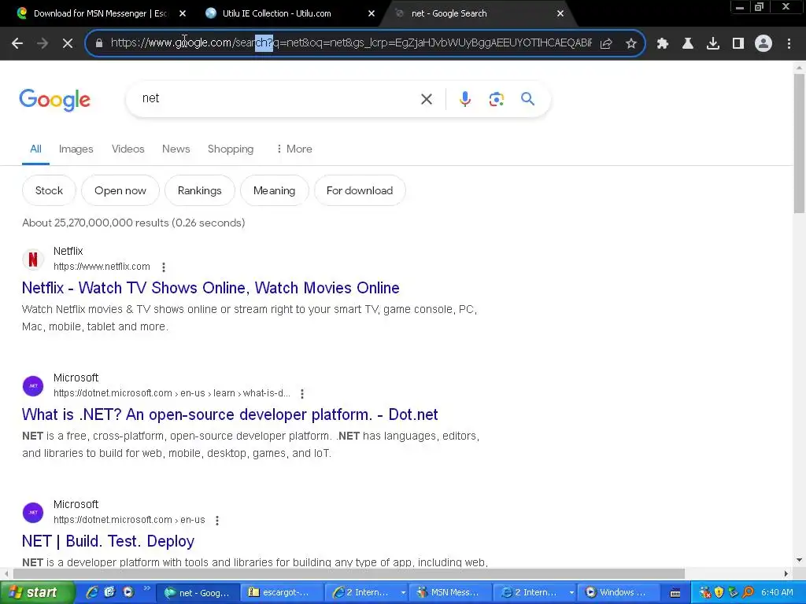Viewport: 806px width, 604px height.
Task: Open the Chrome three-dot menu
Action: (789, 44)
